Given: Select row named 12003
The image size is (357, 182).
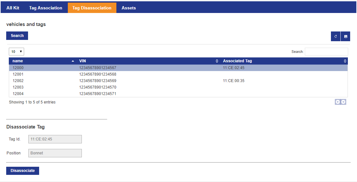Looking at the screenshot, I should (178, 87).
